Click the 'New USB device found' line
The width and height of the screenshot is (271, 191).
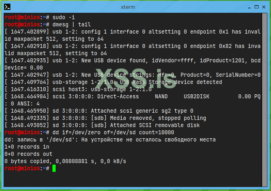132,61
